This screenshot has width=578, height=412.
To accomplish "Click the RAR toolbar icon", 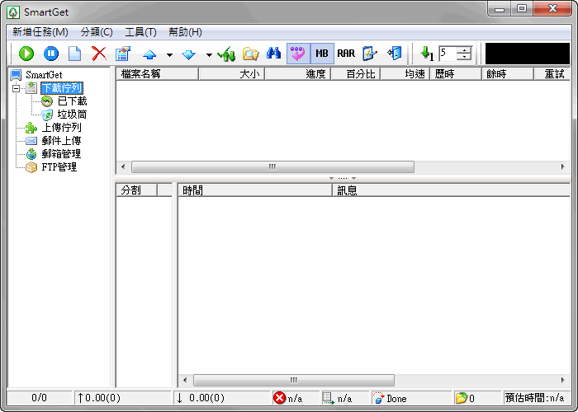I will [x=346, y=54].
